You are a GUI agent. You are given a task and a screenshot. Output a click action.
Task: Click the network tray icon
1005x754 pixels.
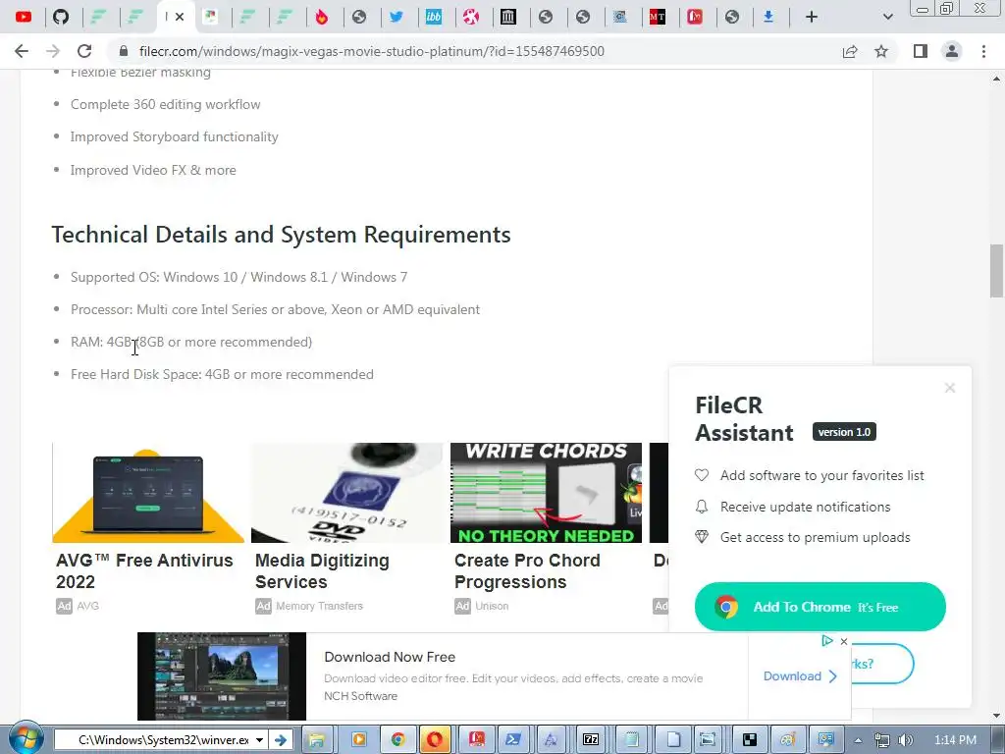(x=882, y=740)
